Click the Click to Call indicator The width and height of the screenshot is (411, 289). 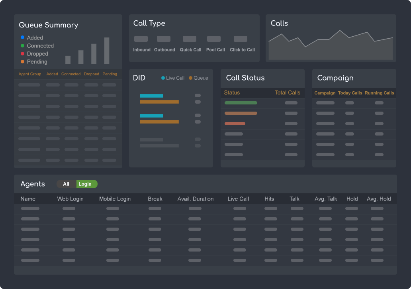pos(241,39)
